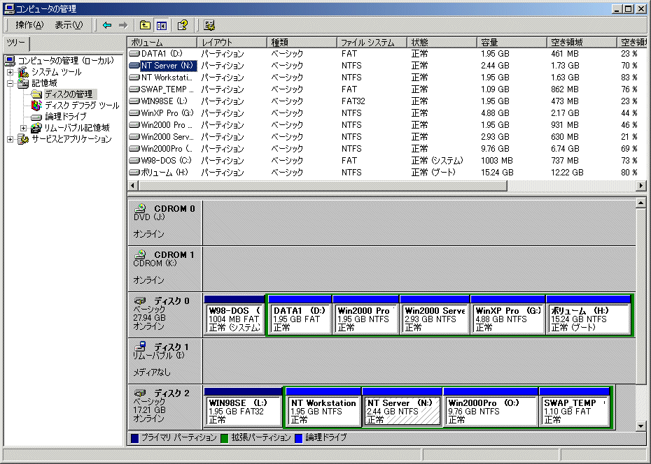Click the disk view scroll up arrow
This screenshot has height=464, width=651.
pos(641,203)
